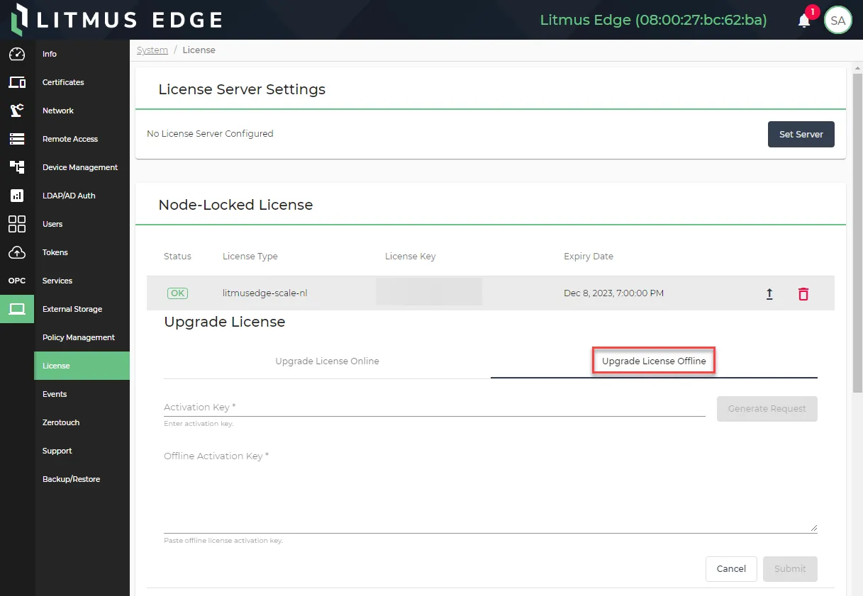Open Network settings
This screenshot has height=596, width=863.
[82, 111]
